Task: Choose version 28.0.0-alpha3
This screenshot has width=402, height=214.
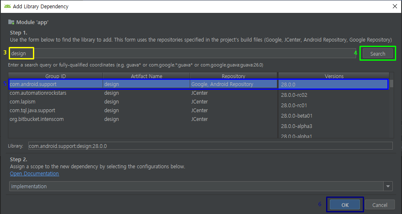Action: tap(334, 126)
